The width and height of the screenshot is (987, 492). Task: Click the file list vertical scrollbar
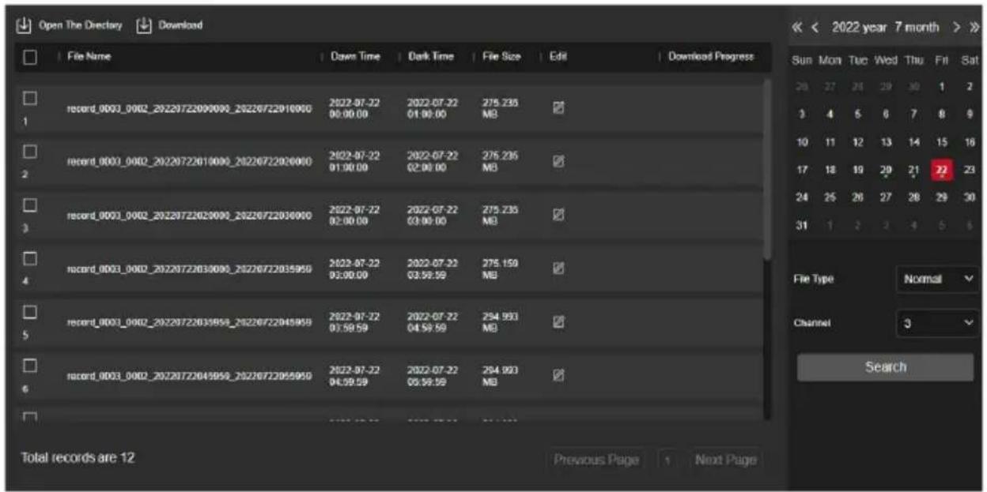coord(766,170)
